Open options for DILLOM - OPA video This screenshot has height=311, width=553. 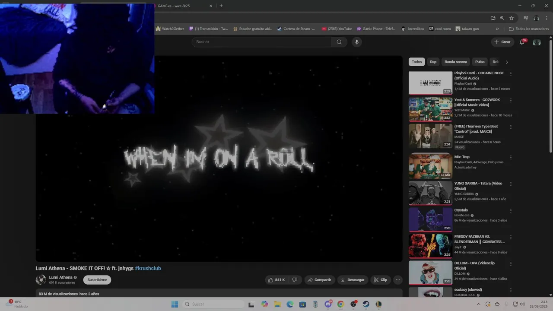pyautogui.click(x=511, y=263)
